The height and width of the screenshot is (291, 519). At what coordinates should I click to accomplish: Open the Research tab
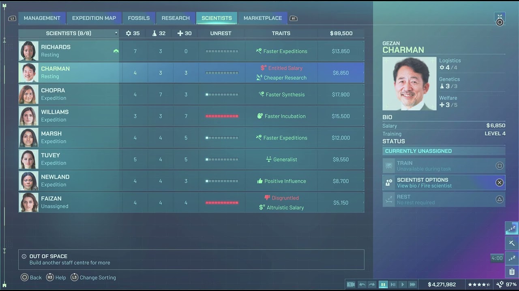click(176, 18)
